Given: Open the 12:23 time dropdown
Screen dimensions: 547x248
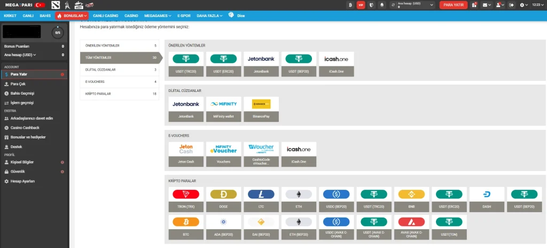Looking at the screenshot, I should point(537,5).
